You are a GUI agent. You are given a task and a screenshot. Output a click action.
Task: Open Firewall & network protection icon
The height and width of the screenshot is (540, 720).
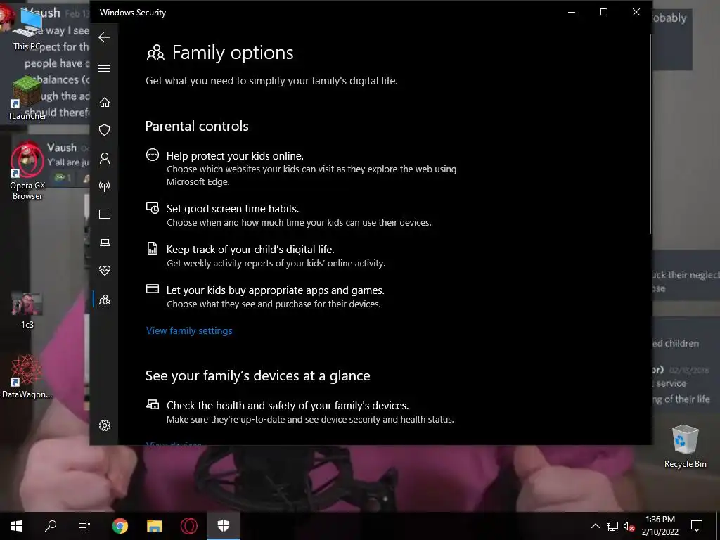[105, 186]
